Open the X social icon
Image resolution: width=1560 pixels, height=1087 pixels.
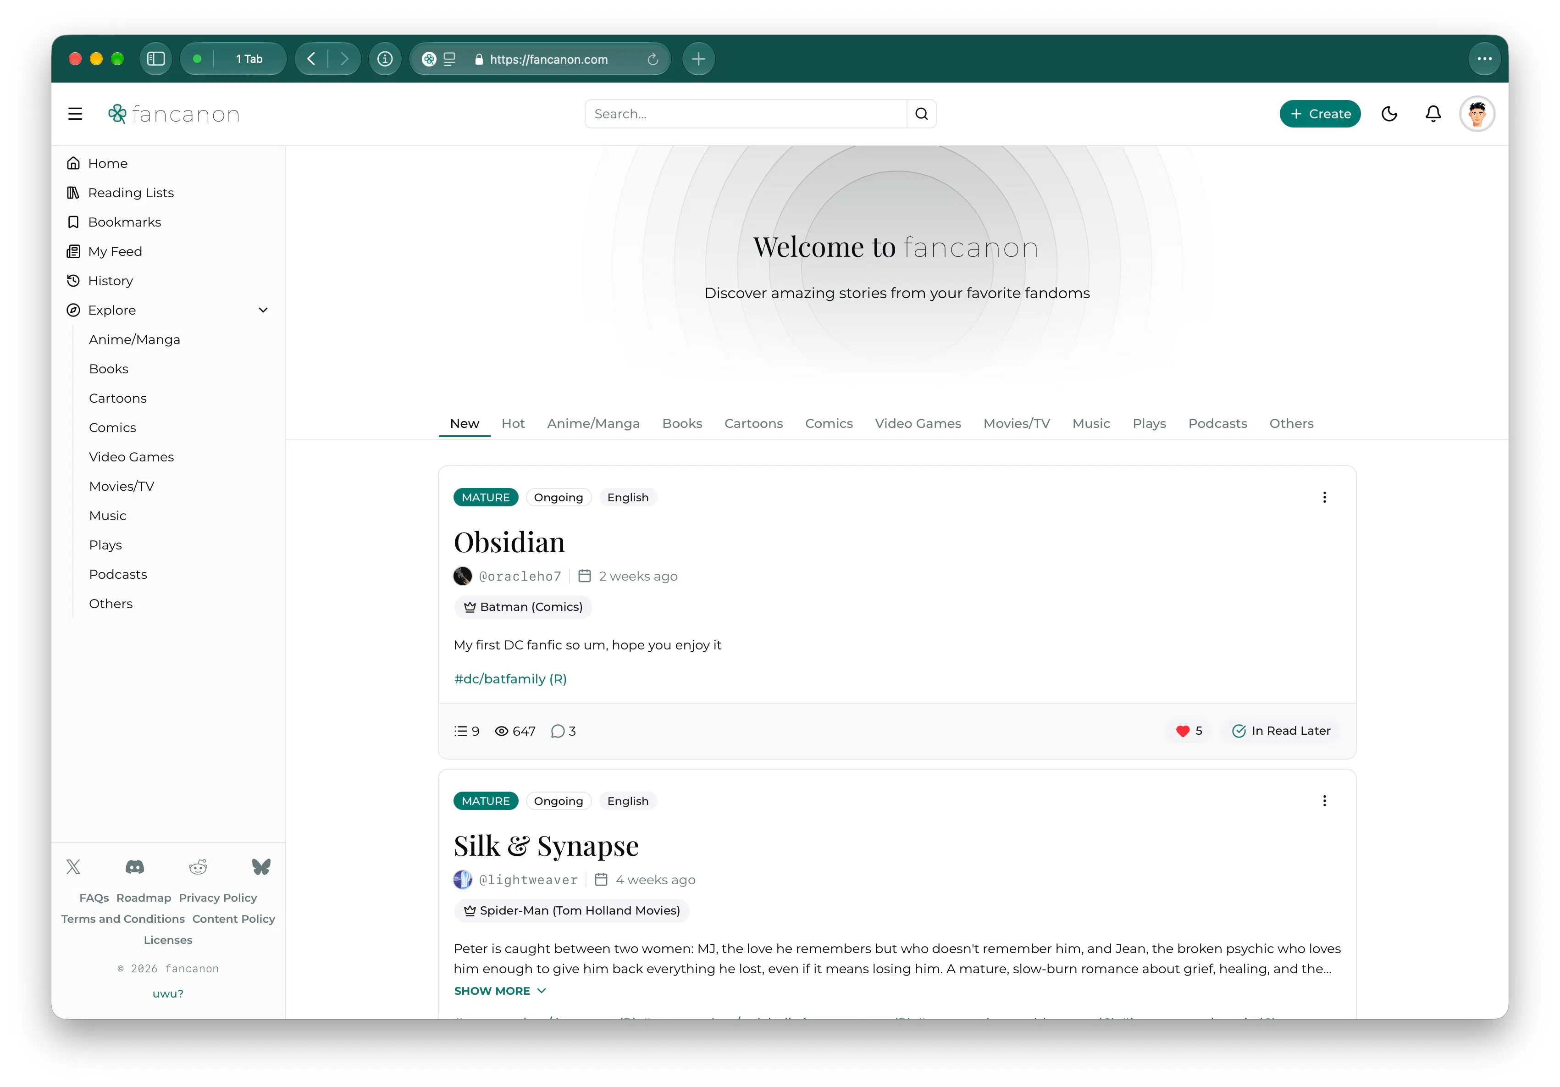coord(73,867)
